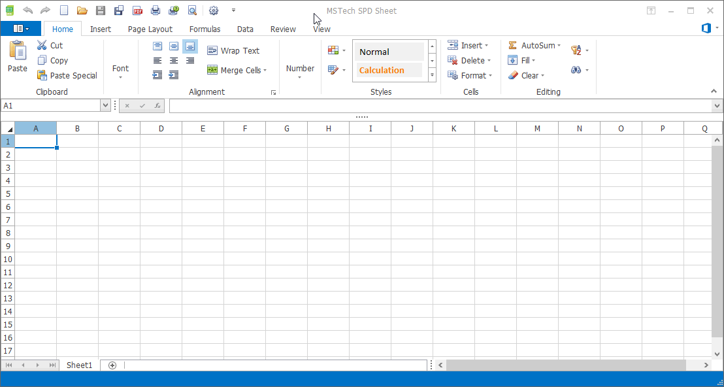The image size is (724, 387).
Task: Switch to the Data tab
Action: [x=245, y=29]
